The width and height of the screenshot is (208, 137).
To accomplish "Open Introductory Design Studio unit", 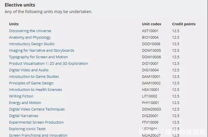I will point(32,44).
